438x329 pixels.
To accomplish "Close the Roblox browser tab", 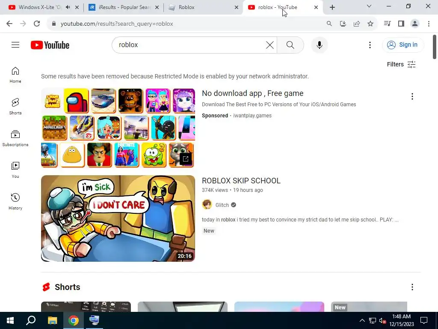I will (x=236, y=8).
